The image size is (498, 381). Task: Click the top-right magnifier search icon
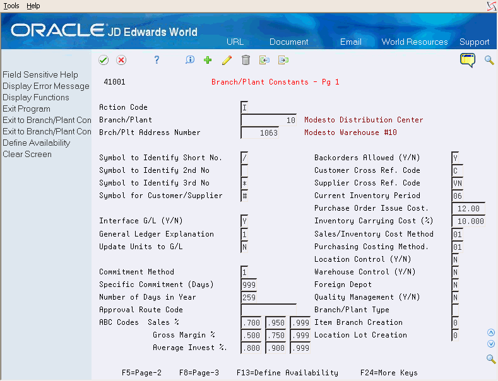pyautogui.click(x=489, y=60)
